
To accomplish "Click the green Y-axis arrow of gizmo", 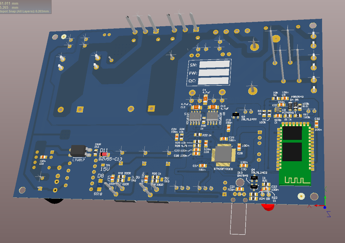I will pyautogui.click(x=325, y=200).
